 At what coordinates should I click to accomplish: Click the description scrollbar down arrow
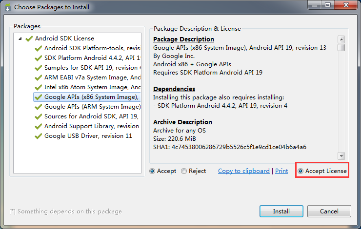click(341, 155)
